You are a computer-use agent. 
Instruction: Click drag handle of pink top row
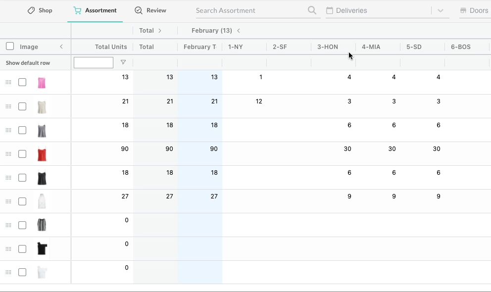[x=8, y=83]
